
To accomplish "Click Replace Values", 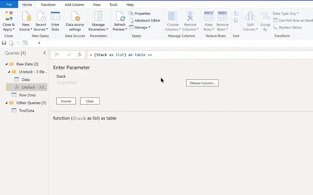I will [x=288, y=27].
